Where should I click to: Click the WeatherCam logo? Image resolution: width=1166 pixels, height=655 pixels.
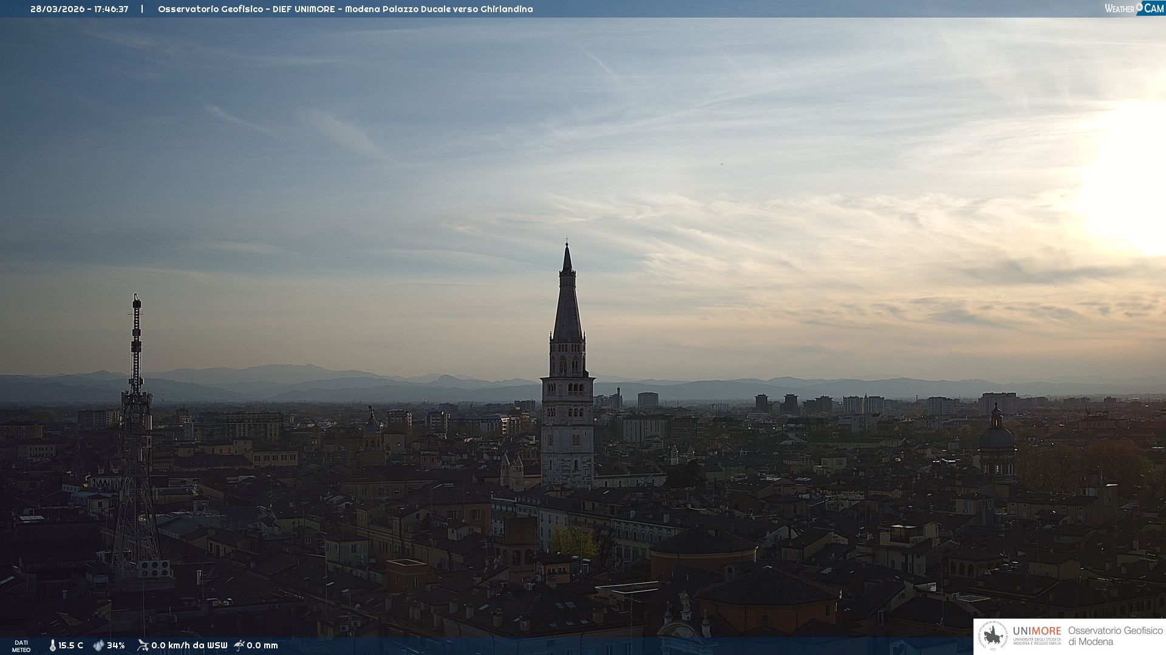(1134, 8)
